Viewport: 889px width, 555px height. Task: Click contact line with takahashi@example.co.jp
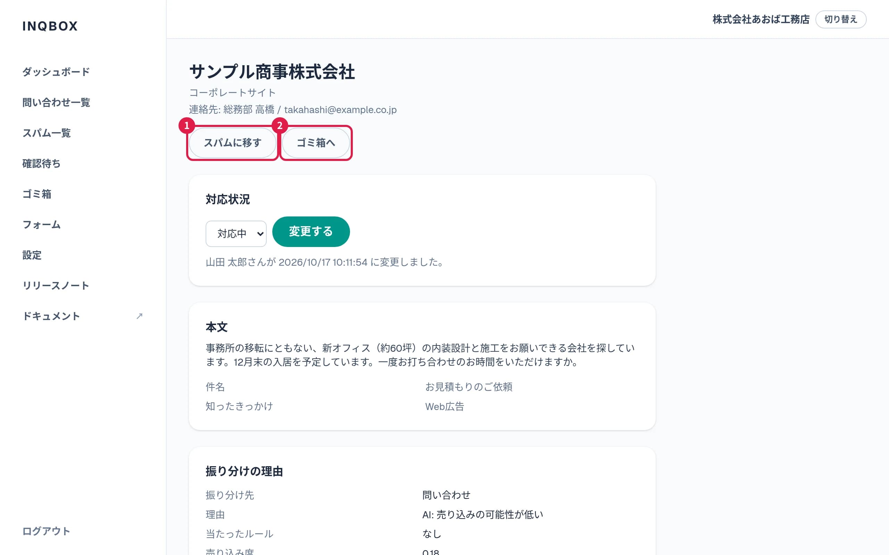tap(293, 110)
